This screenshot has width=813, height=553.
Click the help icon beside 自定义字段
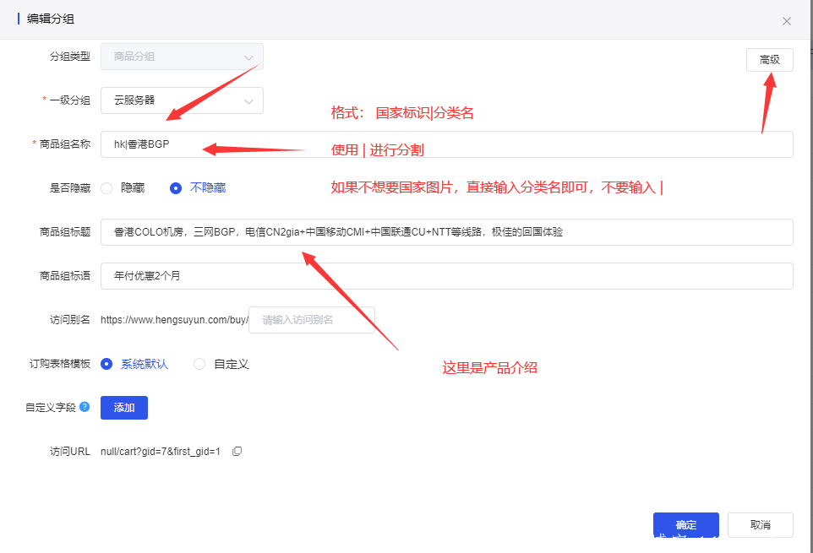click(85, 408)
